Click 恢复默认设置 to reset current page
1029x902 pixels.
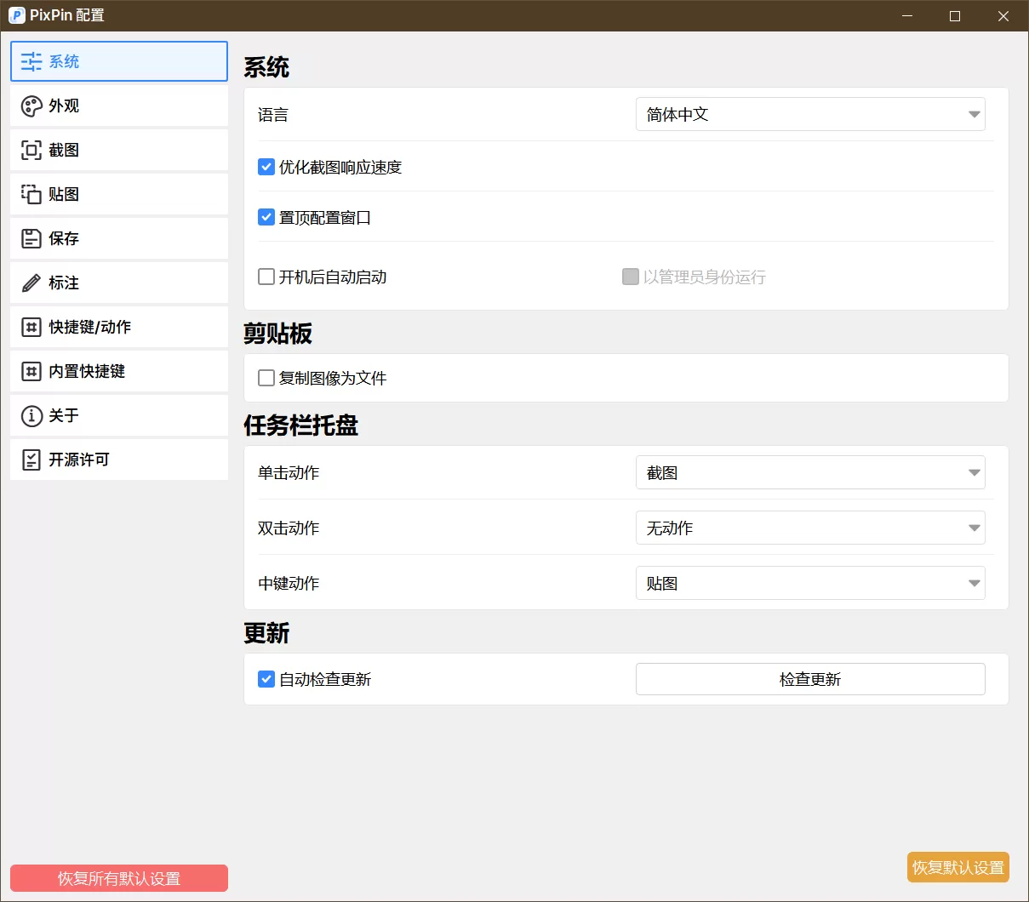click(x=958, y=867)
